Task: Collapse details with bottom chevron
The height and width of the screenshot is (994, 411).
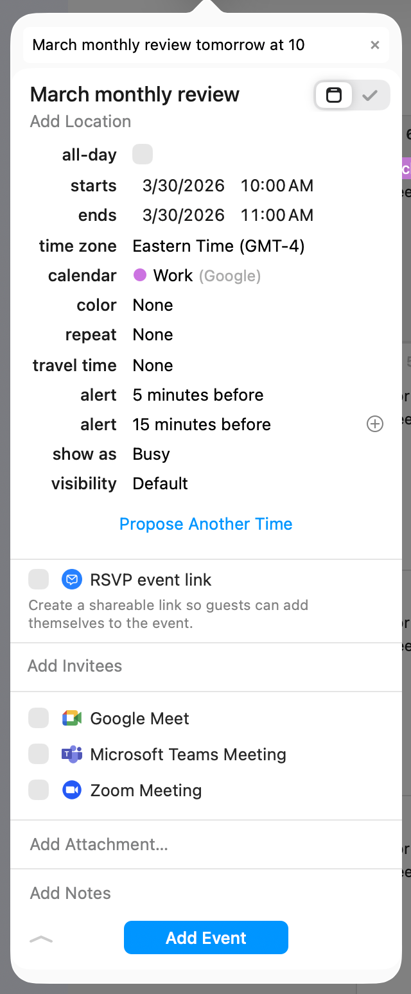Action: tap(42, 939)
